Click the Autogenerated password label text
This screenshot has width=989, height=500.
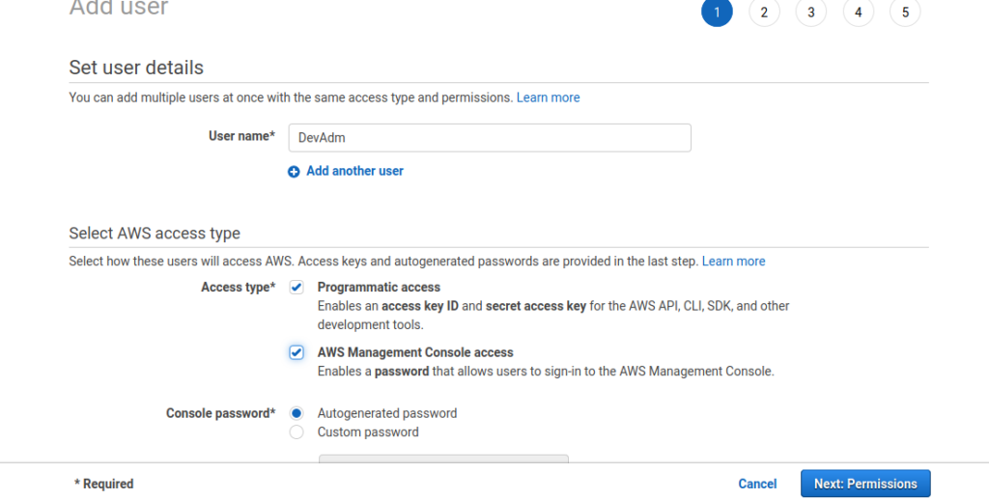pos(387,414)
